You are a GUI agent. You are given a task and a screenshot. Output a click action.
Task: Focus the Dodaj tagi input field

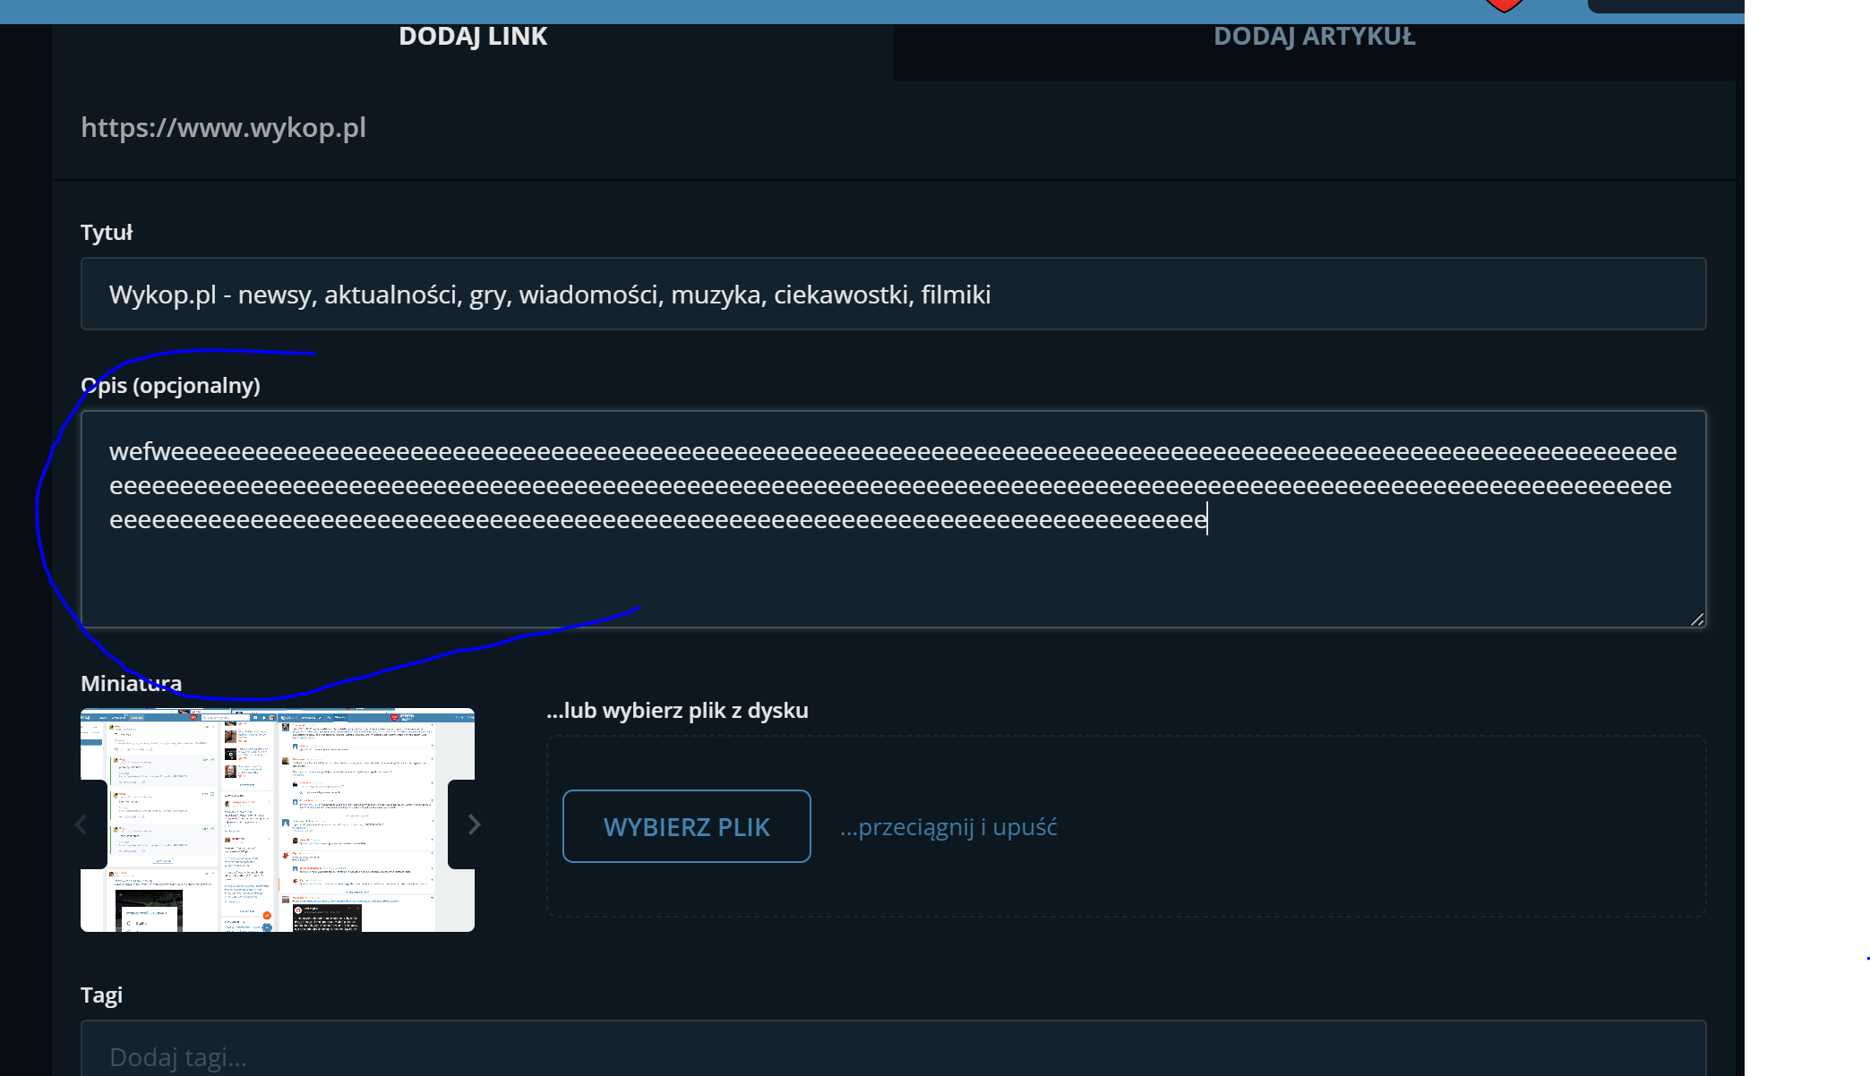(x=894, y=1049)
